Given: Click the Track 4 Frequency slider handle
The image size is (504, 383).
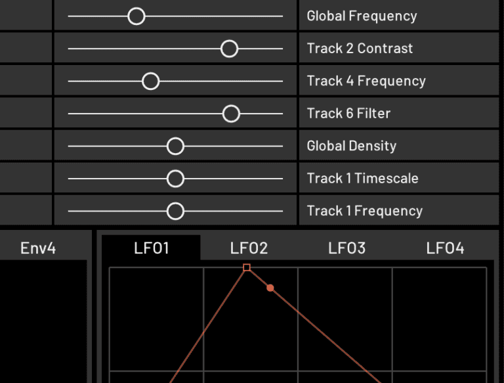Looking at the screenshot, I should pos(151,81).
